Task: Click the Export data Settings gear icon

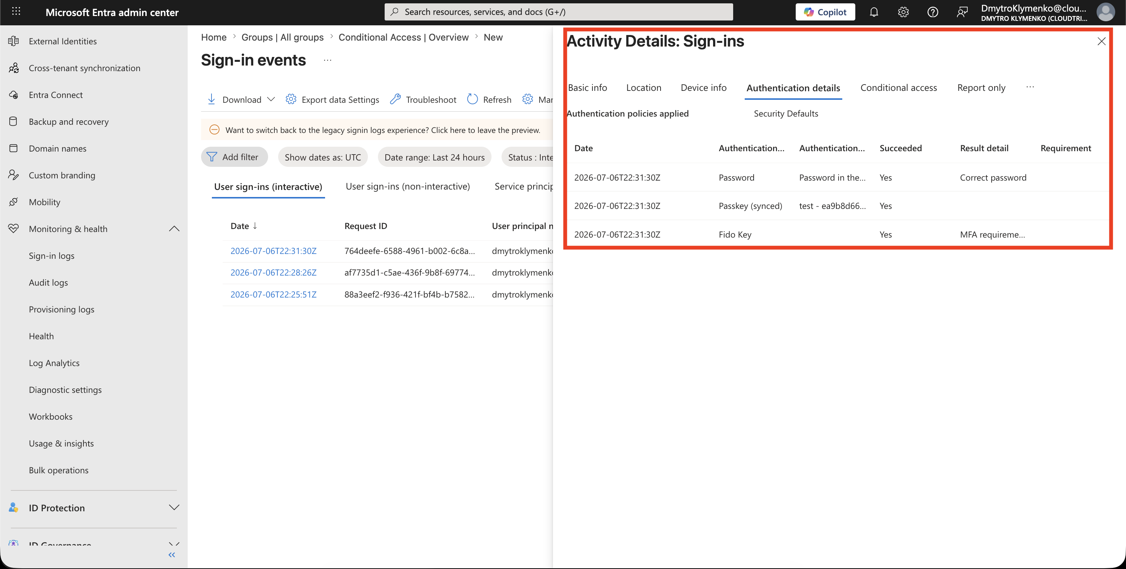Action: (291, 99)
